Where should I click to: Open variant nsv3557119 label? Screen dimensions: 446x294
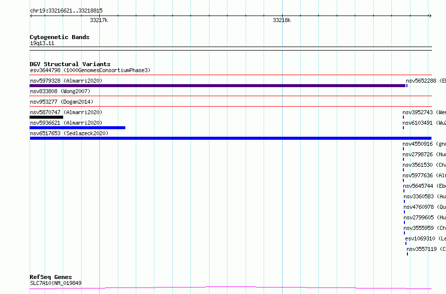[426, 249]
